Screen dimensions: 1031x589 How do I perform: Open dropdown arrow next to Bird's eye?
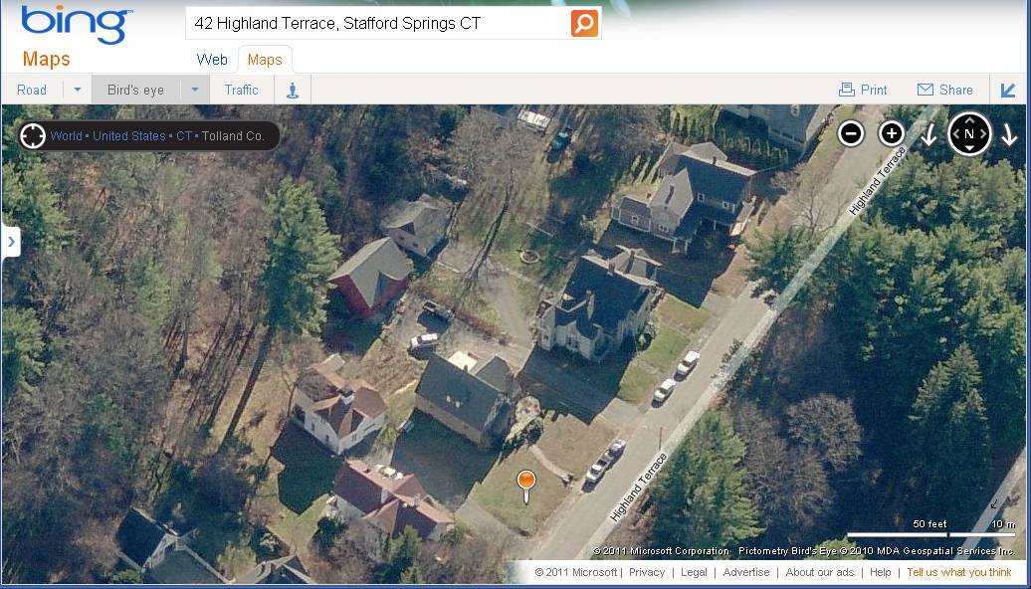[x=195, y=91]
